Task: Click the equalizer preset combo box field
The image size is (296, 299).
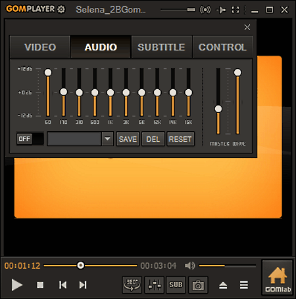Action: pyautogui.click(x=74, y=139)
